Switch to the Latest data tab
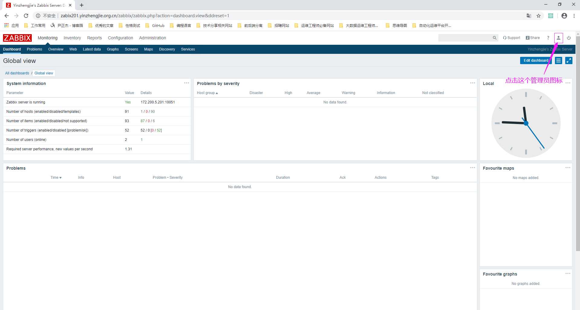The image size is (580, 310). pos(92,49)
